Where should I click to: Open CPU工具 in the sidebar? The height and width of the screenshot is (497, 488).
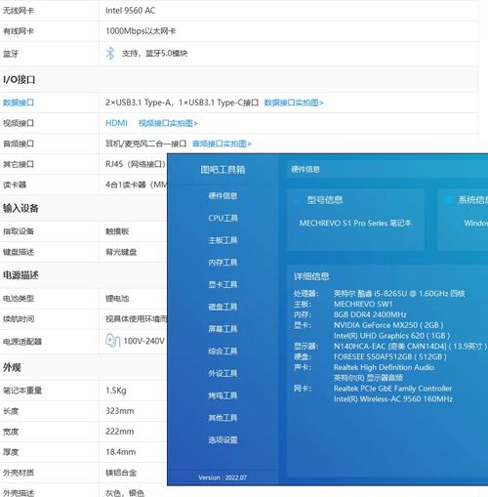(x=223, y=218)
